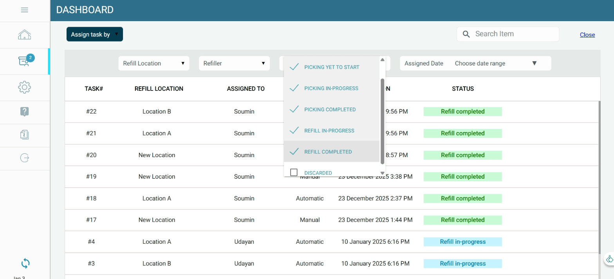The image size is (614, 279).
Task: Expand the Refill Location dropdown
Action: [153, 63]
